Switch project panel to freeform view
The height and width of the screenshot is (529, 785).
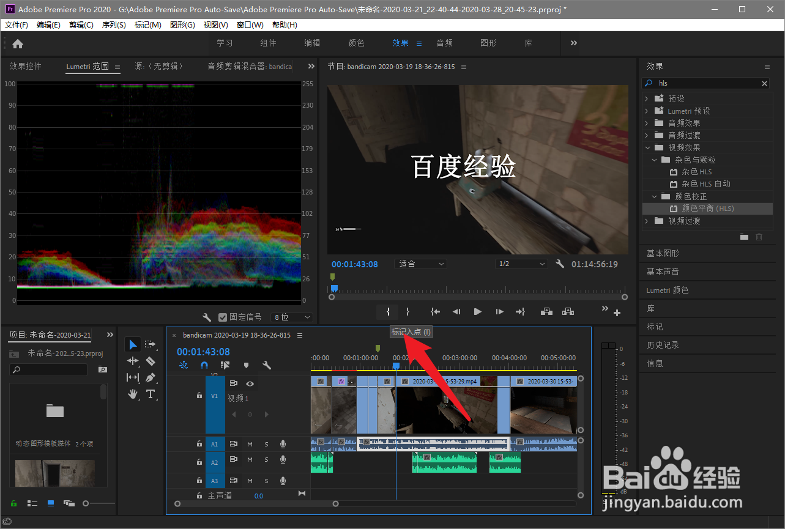point(69,503)
